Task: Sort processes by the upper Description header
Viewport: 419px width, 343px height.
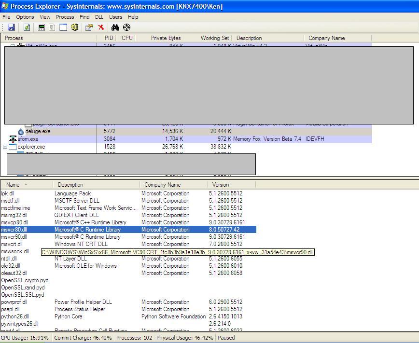Action: (268, 38)
